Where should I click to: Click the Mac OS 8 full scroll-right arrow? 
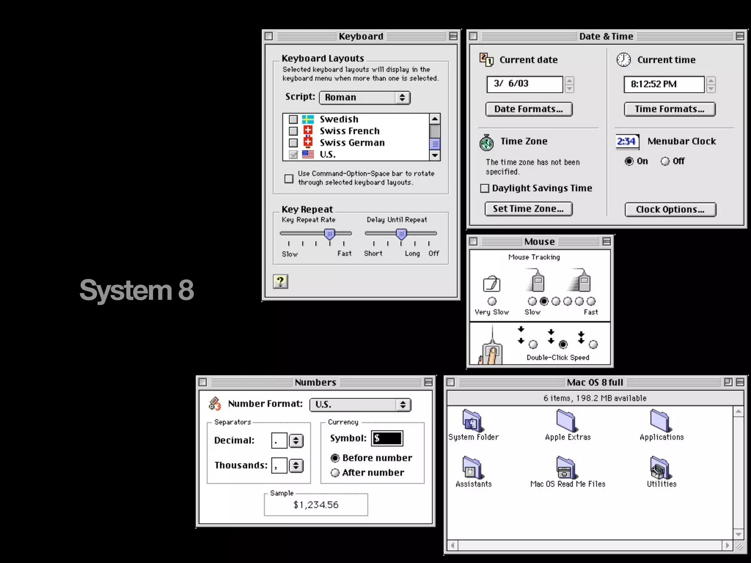pyautogui.click(x=728, y=545)
